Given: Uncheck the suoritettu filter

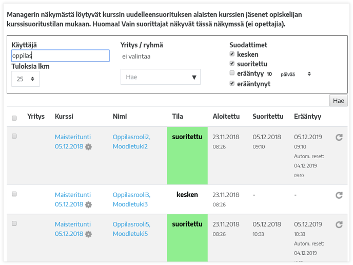Looking at the screenshot, I should click(232, 64).
